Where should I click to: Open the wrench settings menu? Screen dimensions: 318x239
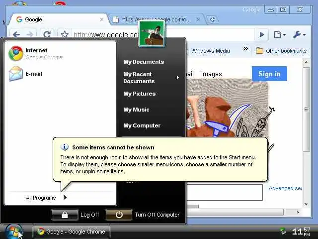tap(299, 35)
